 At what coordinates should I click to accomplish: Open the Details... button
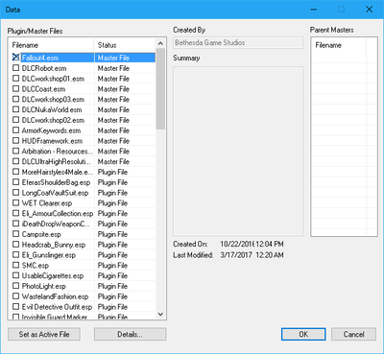click(130, 334)
